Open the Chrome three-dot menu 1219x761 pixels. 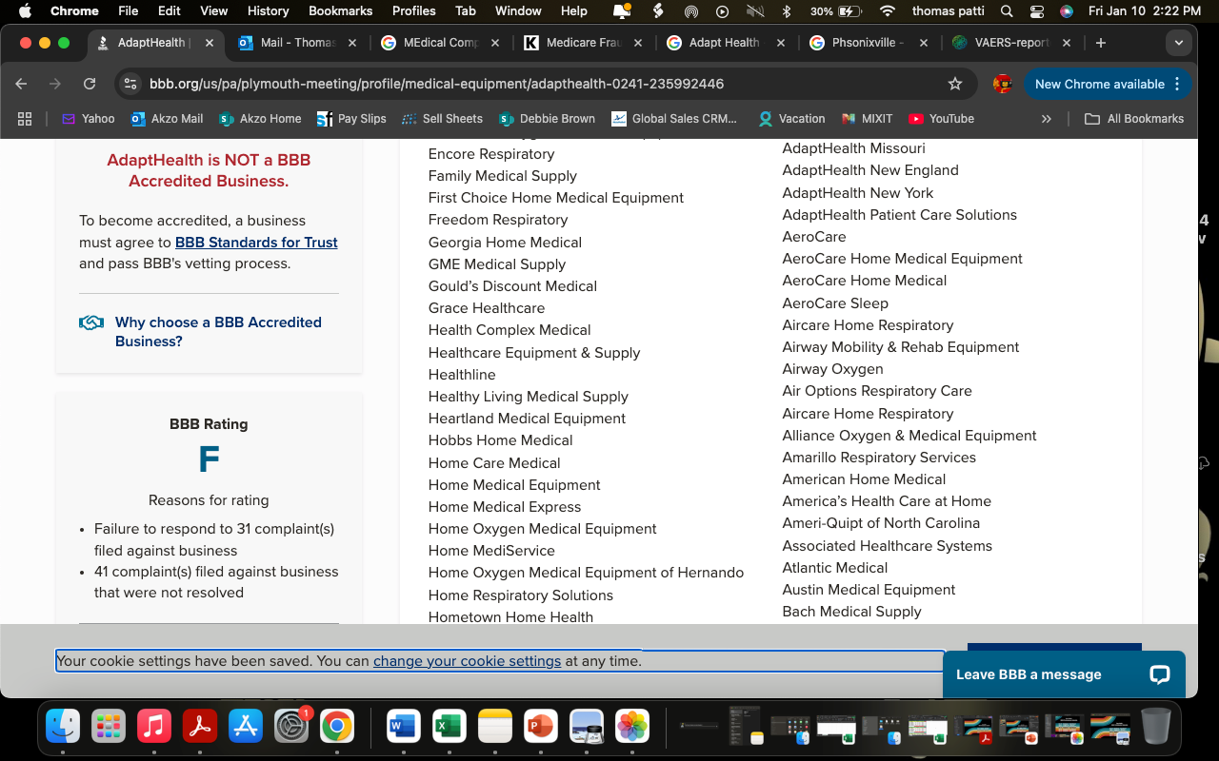click(x=1177, y=84)
